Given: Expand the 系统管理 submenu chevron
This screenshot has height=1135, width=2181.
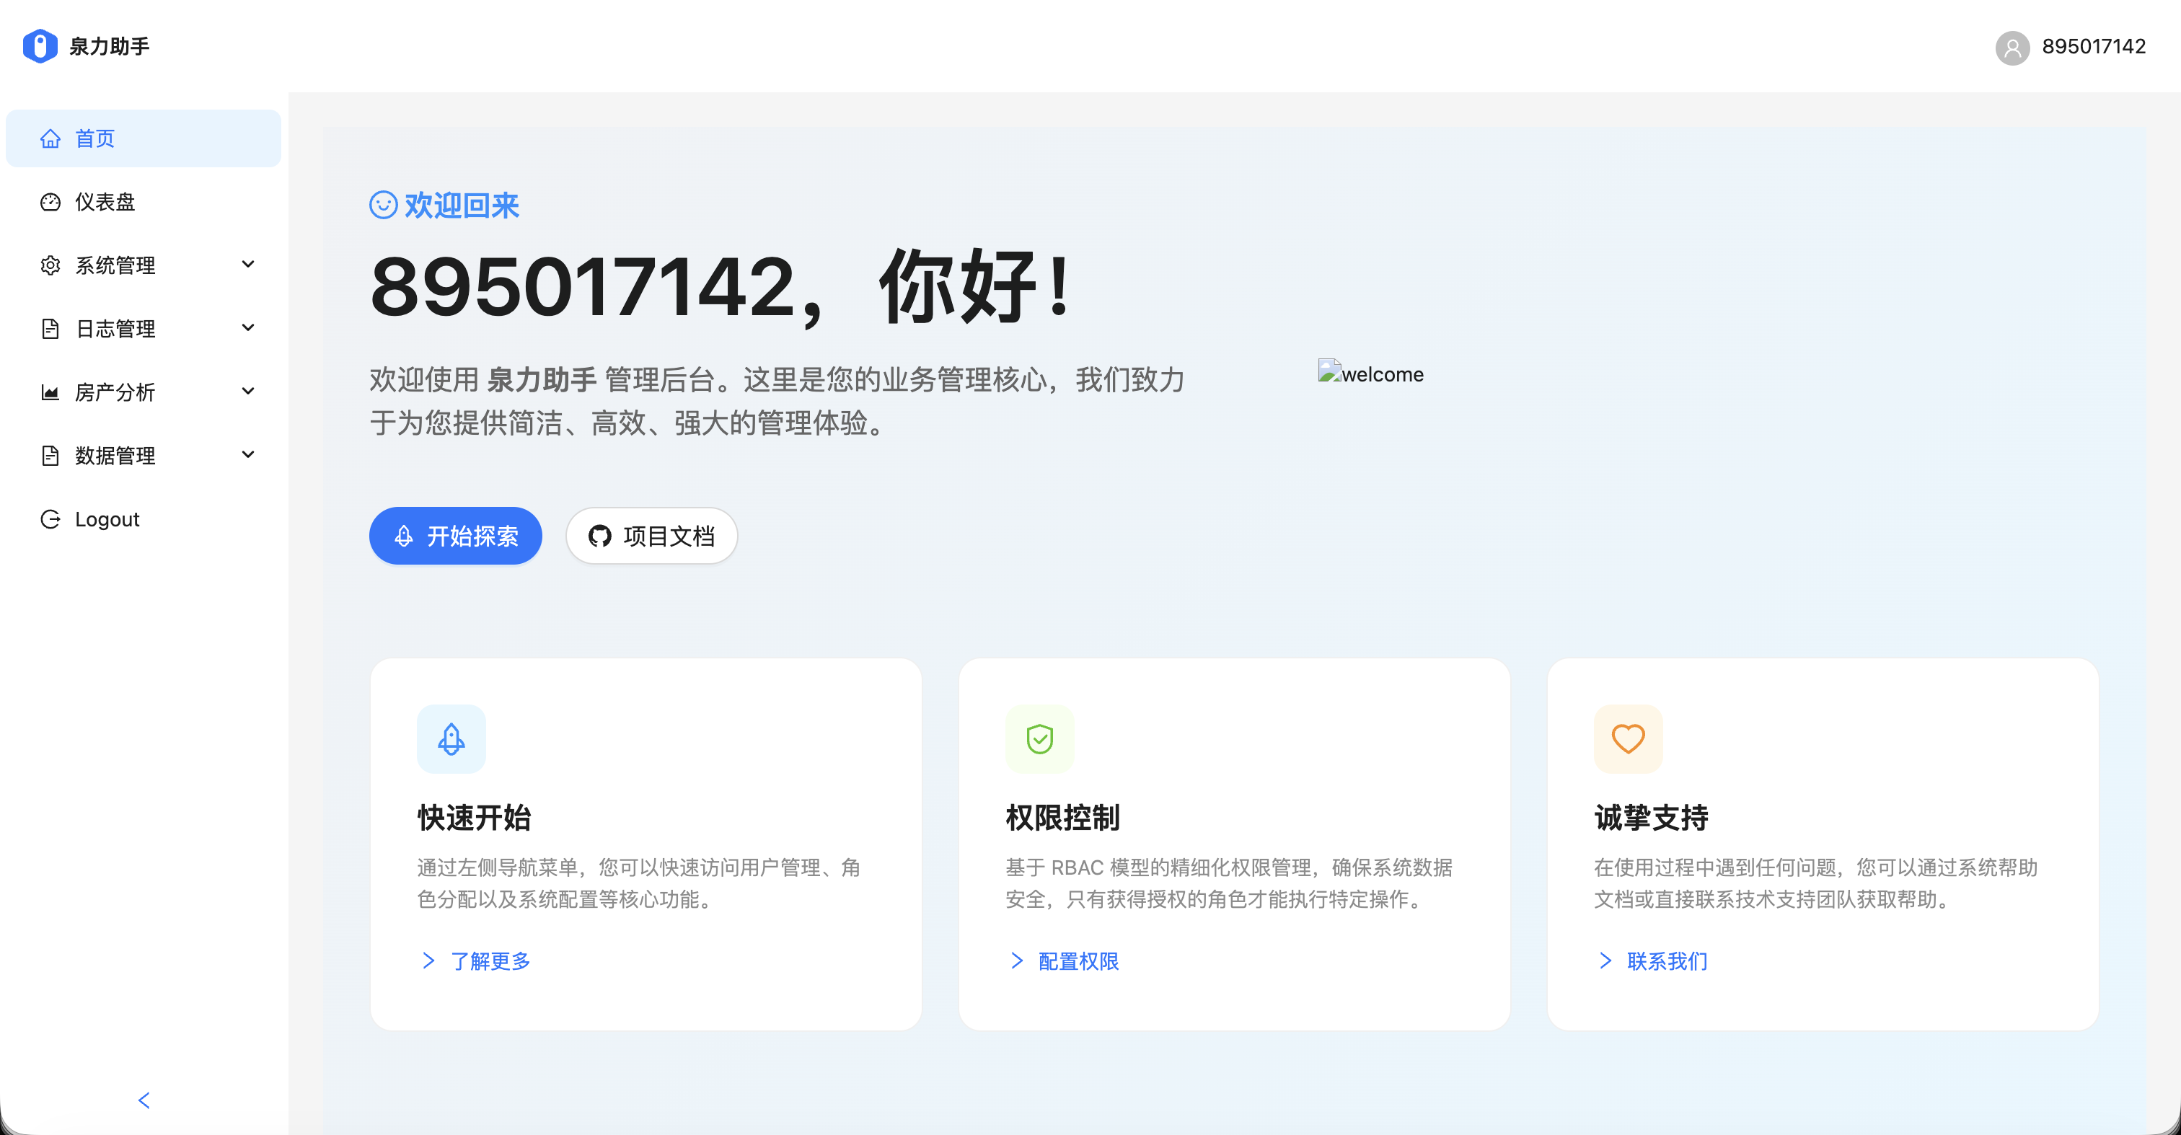Looking at the screenshot, I should pyautogui.click(x=248, y=264).
